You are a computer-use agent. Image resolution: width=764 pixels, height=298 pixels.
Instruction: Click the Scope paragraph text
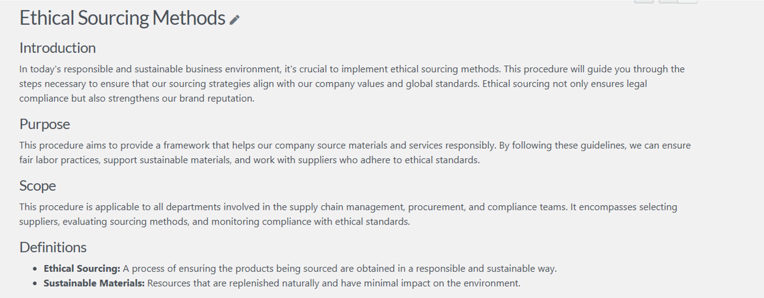coord(348,214)
